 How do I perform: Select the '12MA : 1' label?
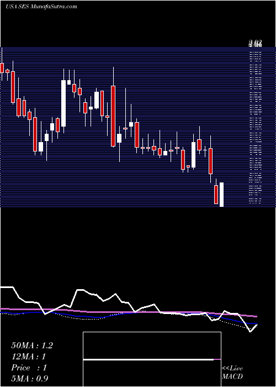[x=29, y=357]
